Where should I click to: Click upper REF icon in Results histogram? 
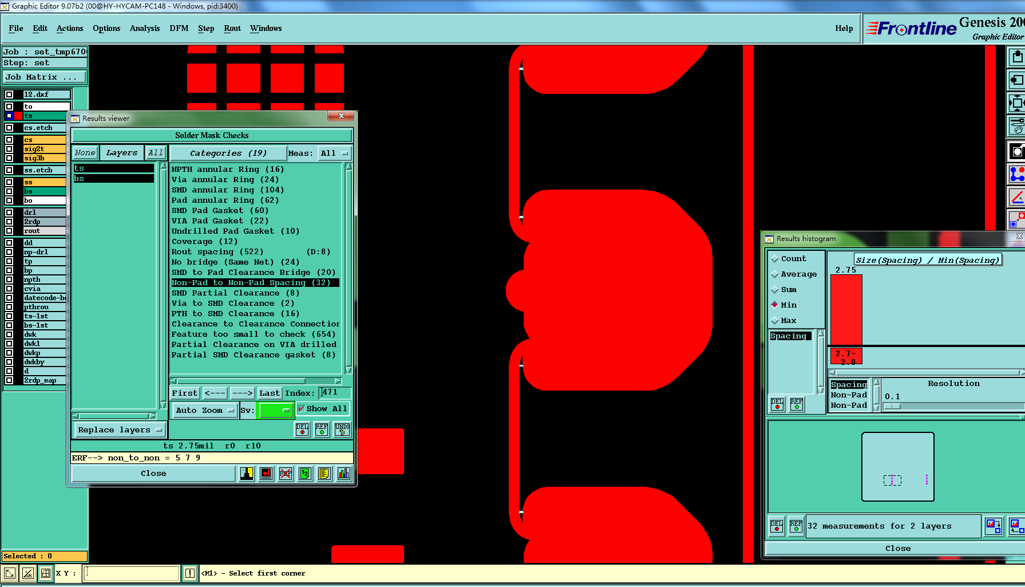click(x=797, y=404)
